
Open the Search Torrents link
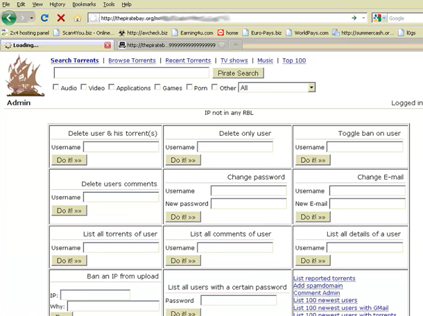pyautogui.click(x=75, y=60)
